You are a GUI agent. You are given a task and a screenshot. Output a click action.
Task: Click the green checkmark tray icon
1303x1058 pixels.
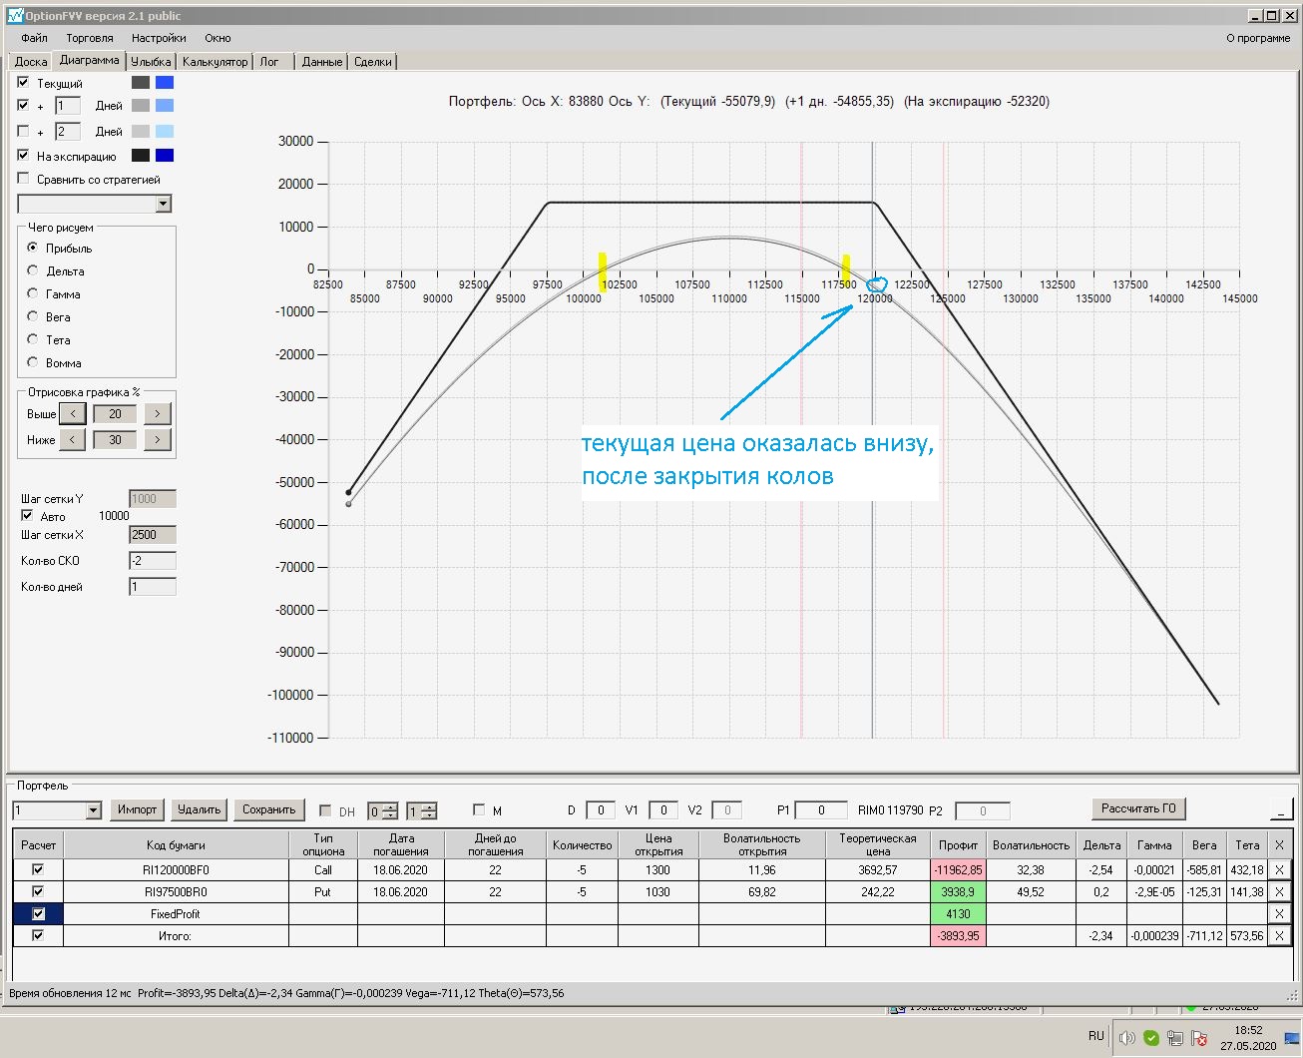tap(1150, 1038)
